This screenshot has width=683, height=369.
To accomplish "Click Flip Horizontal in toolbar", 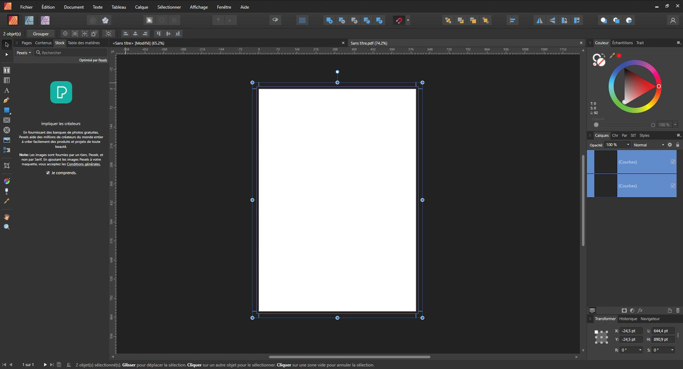I will (x=539, y=20).
